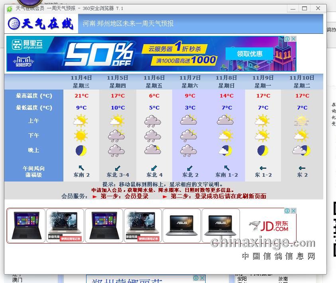Click the Nov 5 morning partly cloudy icon
The image size is (336, 283).
(x=117, y=121)
